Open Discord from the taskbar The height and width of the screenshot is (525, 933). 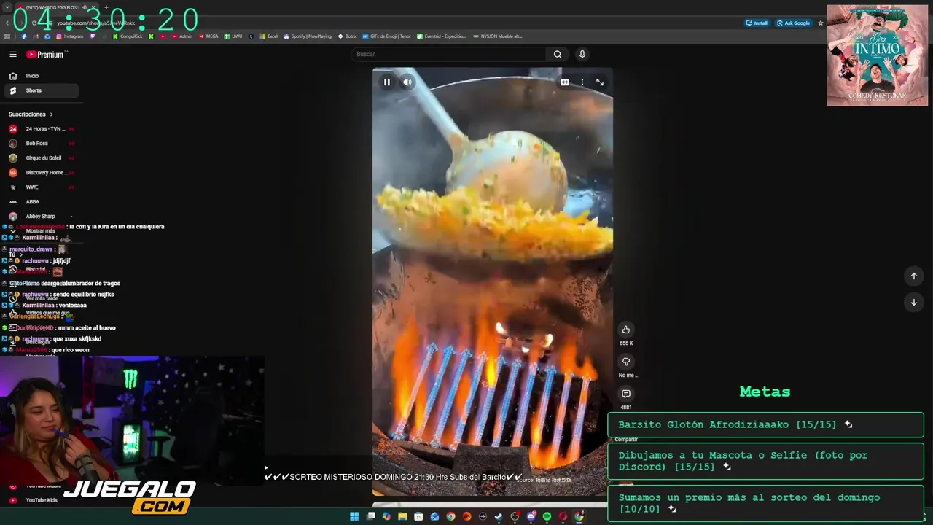[531, 516]
